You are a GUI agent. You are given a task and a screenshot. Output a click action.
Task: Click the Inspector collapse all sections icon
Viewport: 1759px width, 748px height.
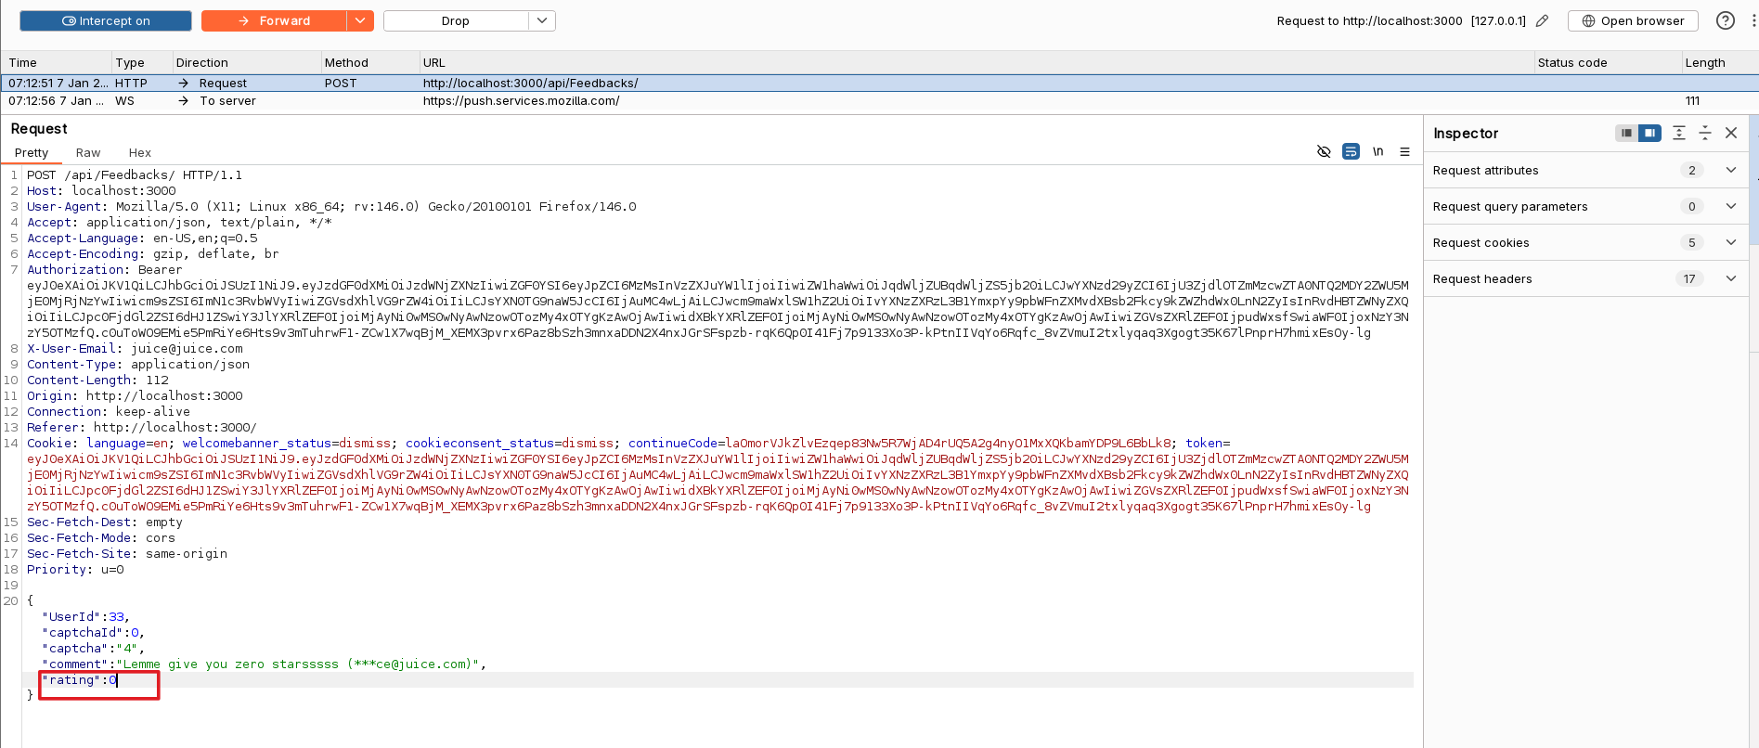(1705, 133)
